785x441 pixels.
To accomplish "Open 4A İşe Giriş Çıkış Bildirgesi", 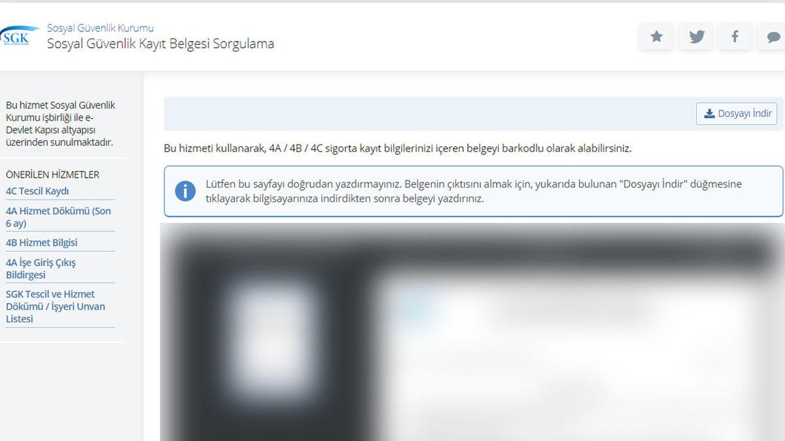I will click(x=41, y=268).
